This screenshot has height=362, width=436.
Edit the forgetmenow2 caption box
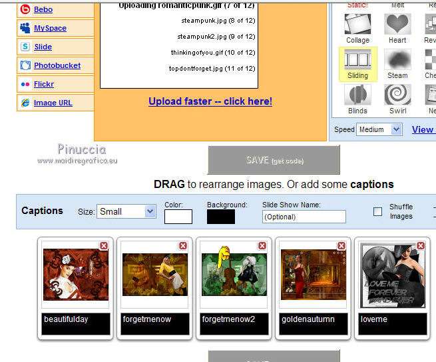tap(234, 324)
